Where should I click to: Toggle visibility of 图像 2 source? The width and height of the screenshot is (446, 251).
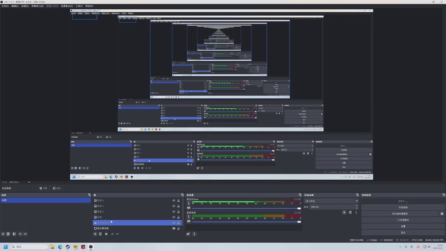click(174, 212)
